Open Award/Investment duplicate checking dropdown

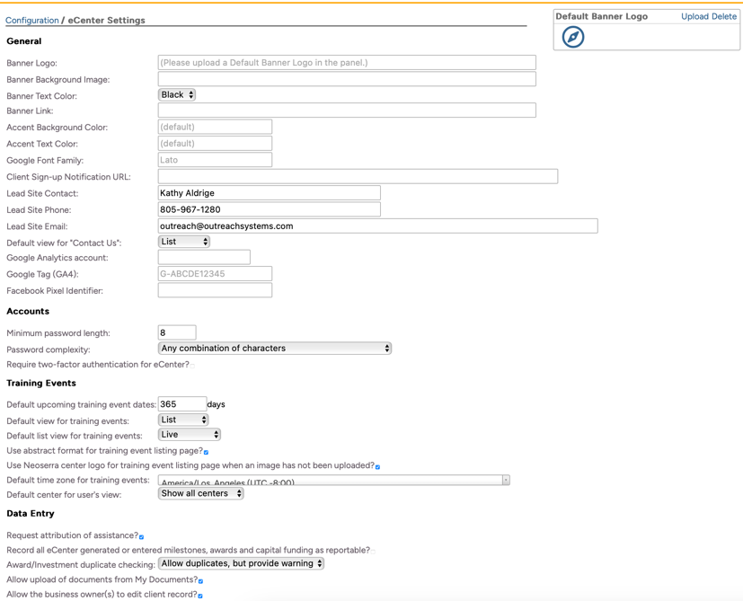point(241,564)
